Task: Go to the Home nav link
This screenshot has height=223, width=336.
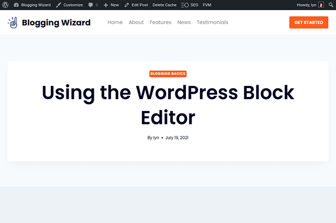Action: (115, 22)
